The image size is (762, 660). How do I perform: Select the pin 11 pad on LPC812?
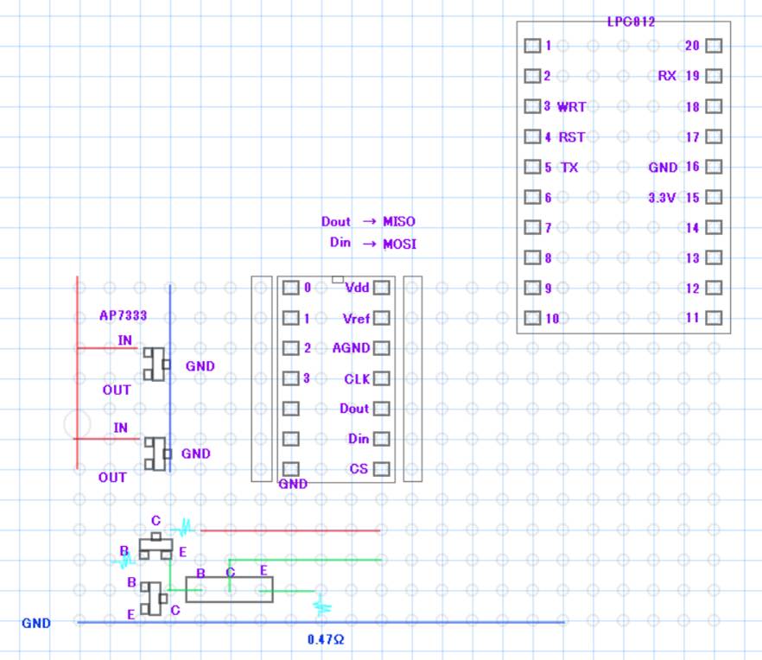click(x=713, y=318)
